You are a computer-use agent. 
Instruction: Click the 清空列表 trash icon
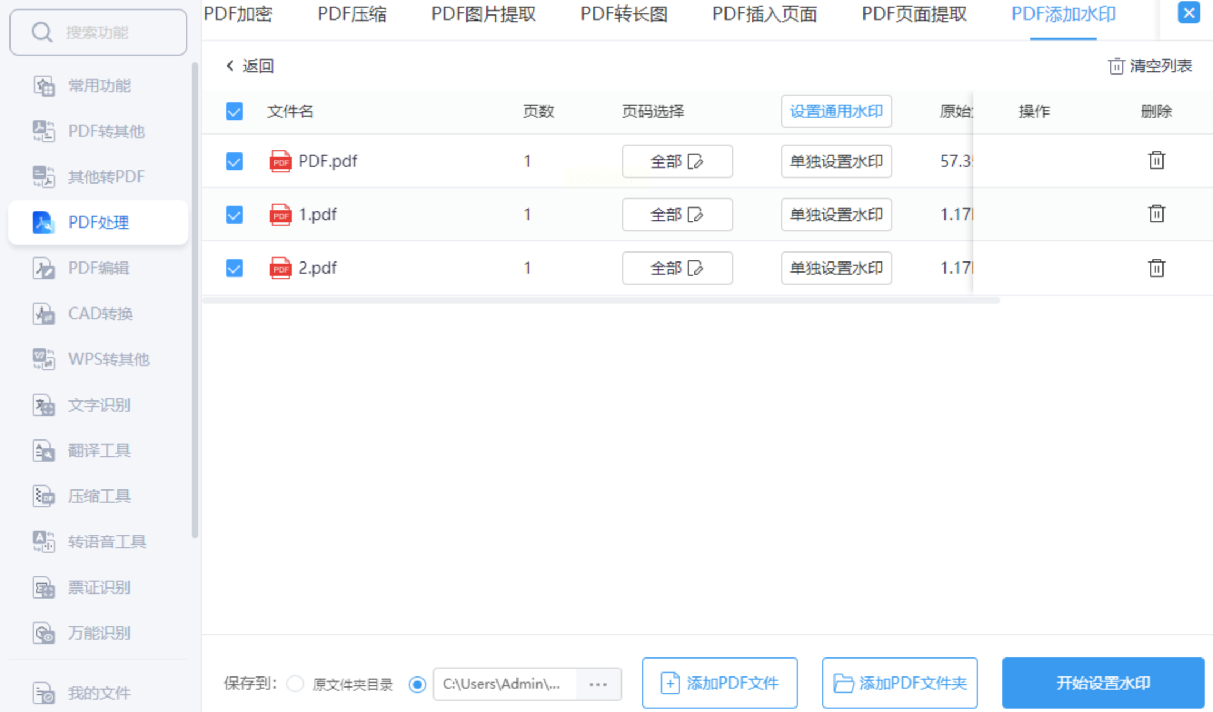pos(1116,66)
